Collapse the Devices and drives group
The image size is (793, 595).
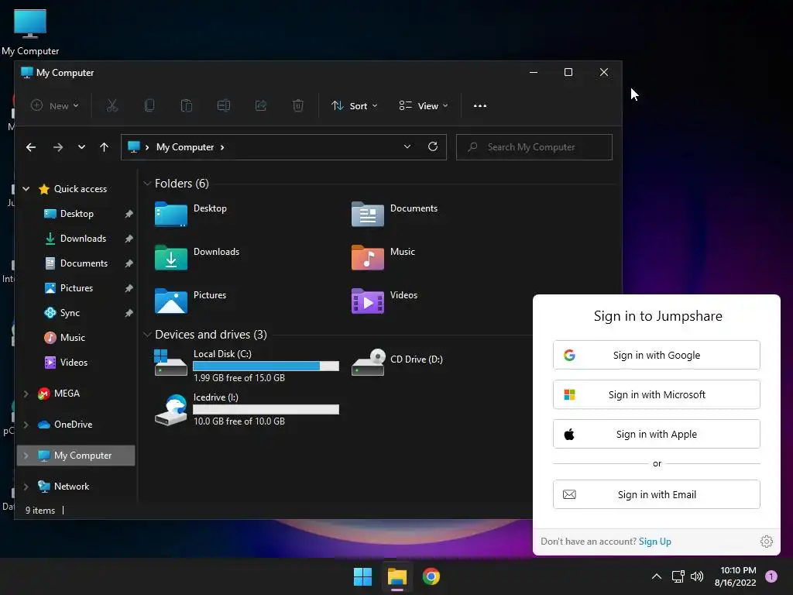pos(147,335)
